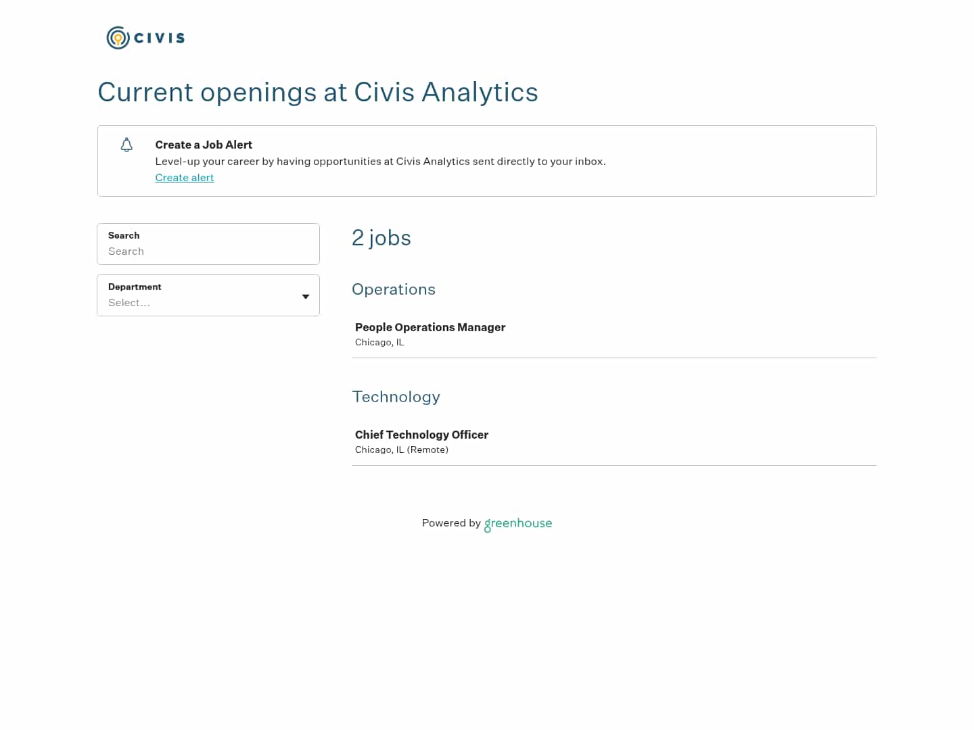Open the Department dropdown arrow
This screenshot has width=974, height=730.
pyautogui.click(x=305, y=296)
